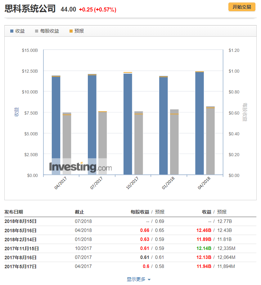Click the period ending 07/2018 cell
Viewport: 261px width, 285px height.
pos(83,221)
